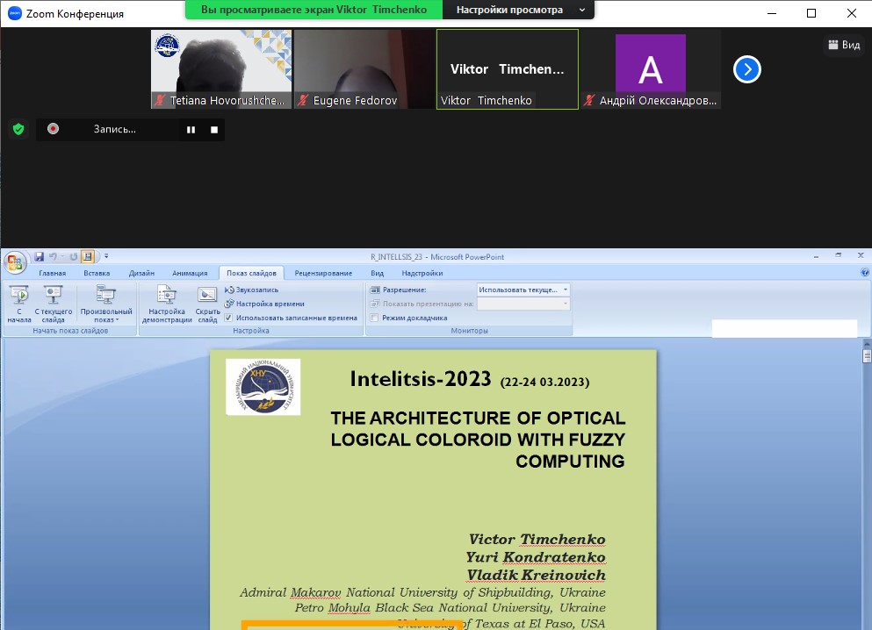Image resolution: width=872 pixels, height=630 pixels.
Task: Open Настройка демонстрации slideshow setup
Action: point(167,304)
